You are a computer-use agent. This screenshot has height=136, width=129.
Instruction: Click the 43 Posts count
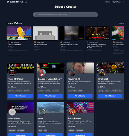pos(12,87)
